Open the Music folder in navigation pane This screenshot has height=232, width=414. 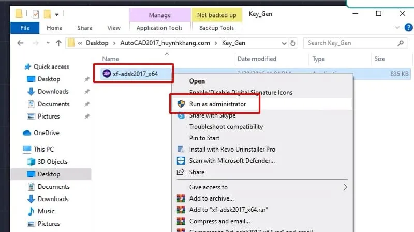(x=46, y=211)
